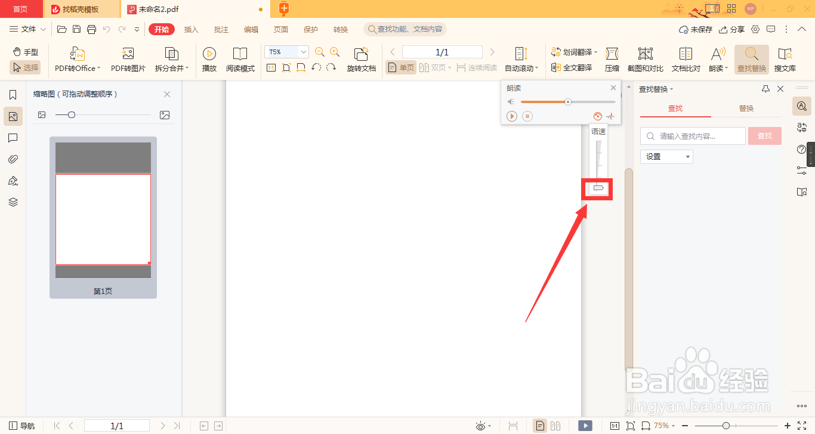Toggle navigation pane (导航) in status bar
This screenshot has width=815, height=434.
point(22,426)
